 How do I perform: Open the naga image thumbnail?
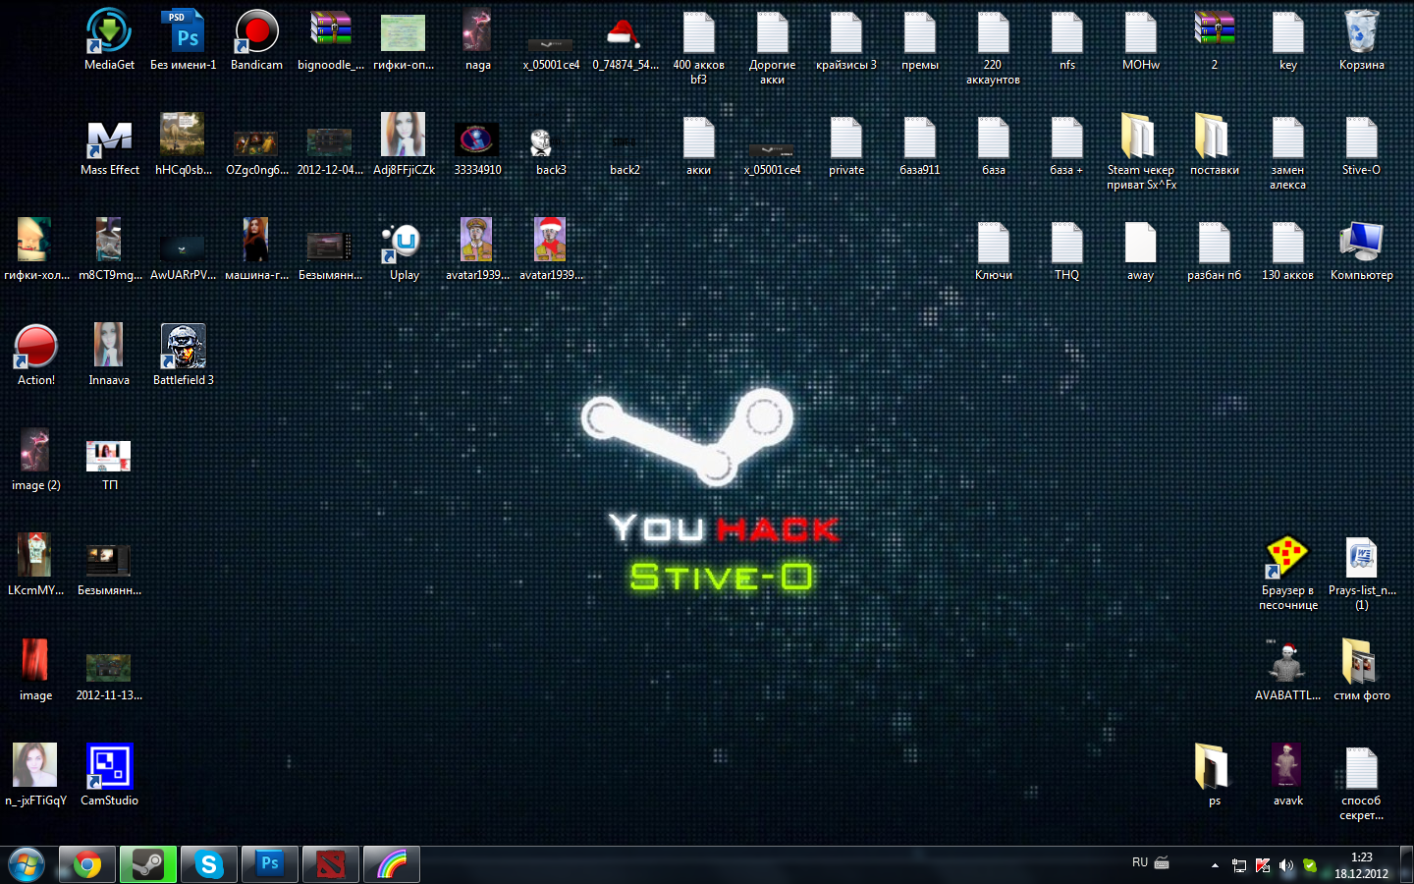(477, 39)
